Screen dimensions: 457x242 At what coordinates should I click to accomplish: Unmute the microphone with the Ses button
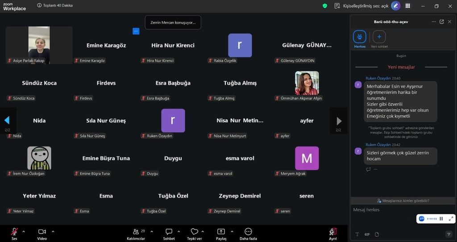tap(14, 232)
